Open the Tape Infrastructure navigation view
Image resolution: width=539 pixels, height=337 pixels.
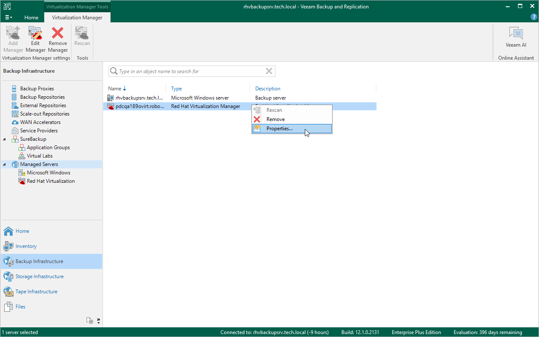click(x=51, y=292)
